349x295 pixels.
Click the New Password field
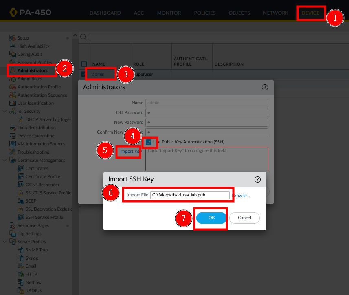[207, 123]
